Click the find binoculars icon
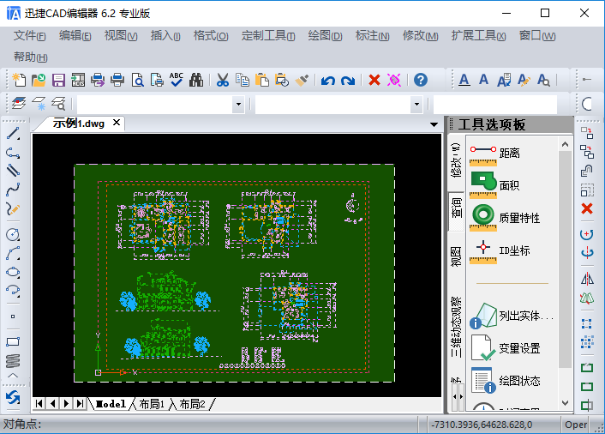The width and height of the screenshot is (605, 434). [196, 80]
